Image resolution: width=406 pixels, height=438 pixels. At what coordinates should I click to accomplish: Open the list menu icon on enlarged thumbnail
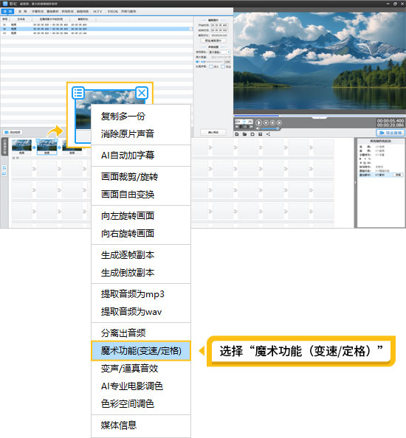point(78,93)
